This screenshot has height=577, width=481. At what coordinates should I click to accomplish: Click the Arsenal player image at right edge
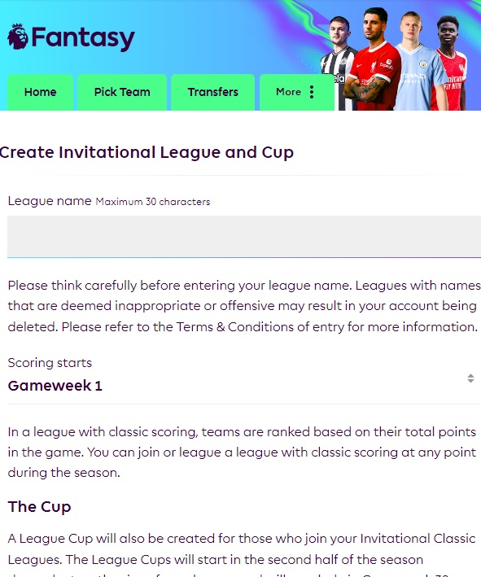tap(451, 64)
